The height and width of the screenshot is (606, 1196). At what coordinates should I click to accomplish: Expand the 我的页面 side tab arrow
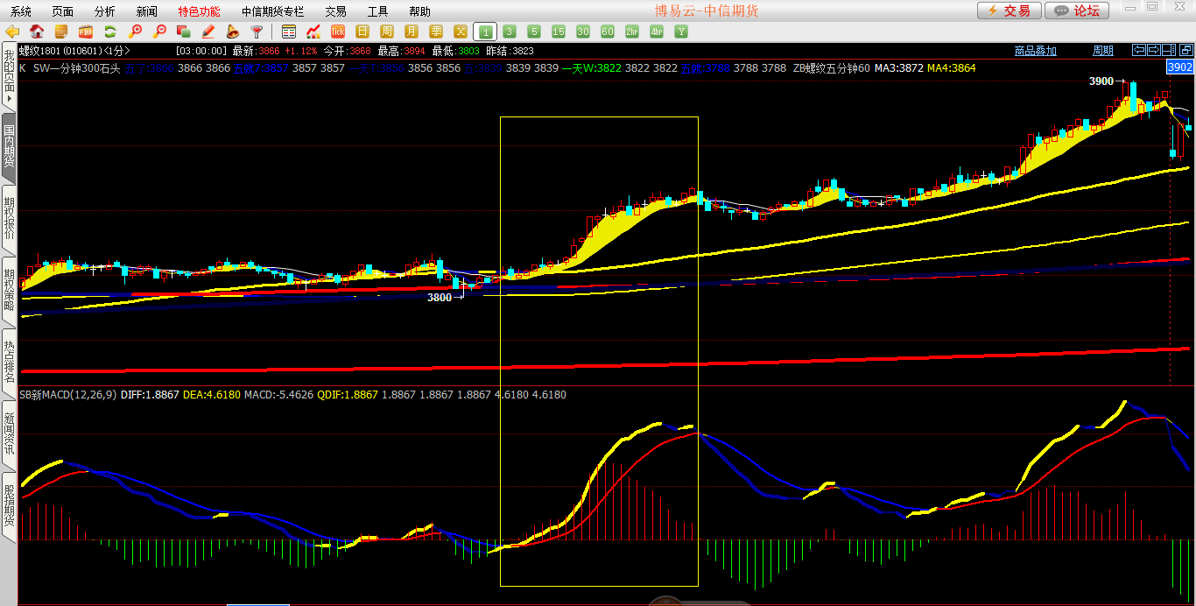pos(9,99)
